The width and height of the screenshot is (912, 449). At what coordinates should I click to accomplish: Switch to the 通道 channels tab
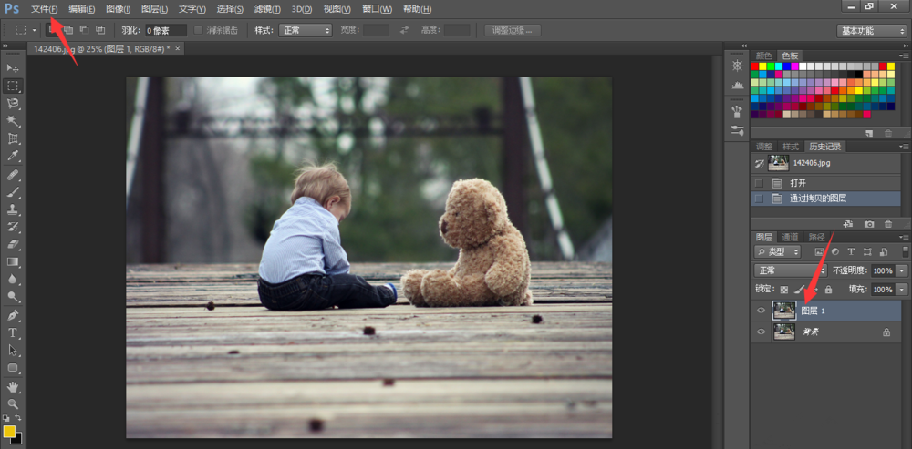click(x=790, y=237)
